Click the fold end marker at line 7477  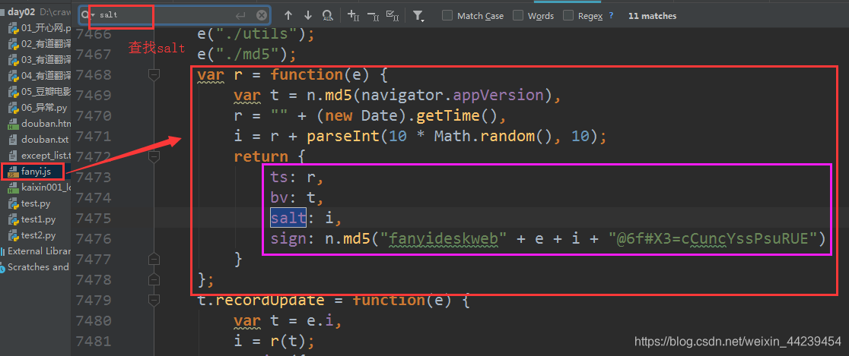click(154, 260)
